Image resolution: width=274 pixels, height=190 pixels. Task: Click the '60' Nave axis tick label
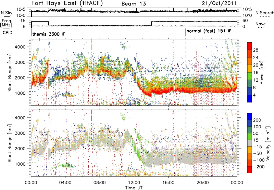245,21
